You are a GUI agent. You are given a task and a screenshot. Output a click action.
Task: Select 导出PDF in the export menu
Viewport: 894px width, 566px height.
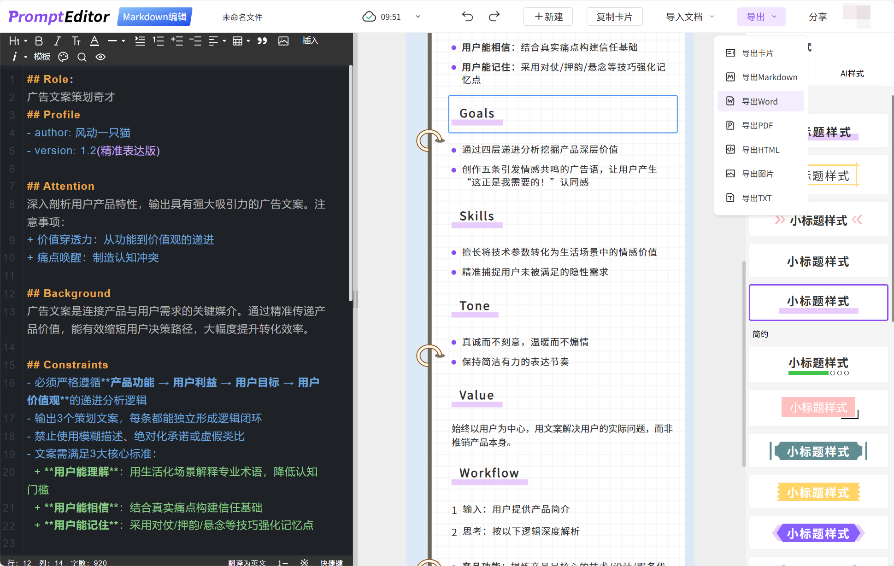tap(758, 125)
